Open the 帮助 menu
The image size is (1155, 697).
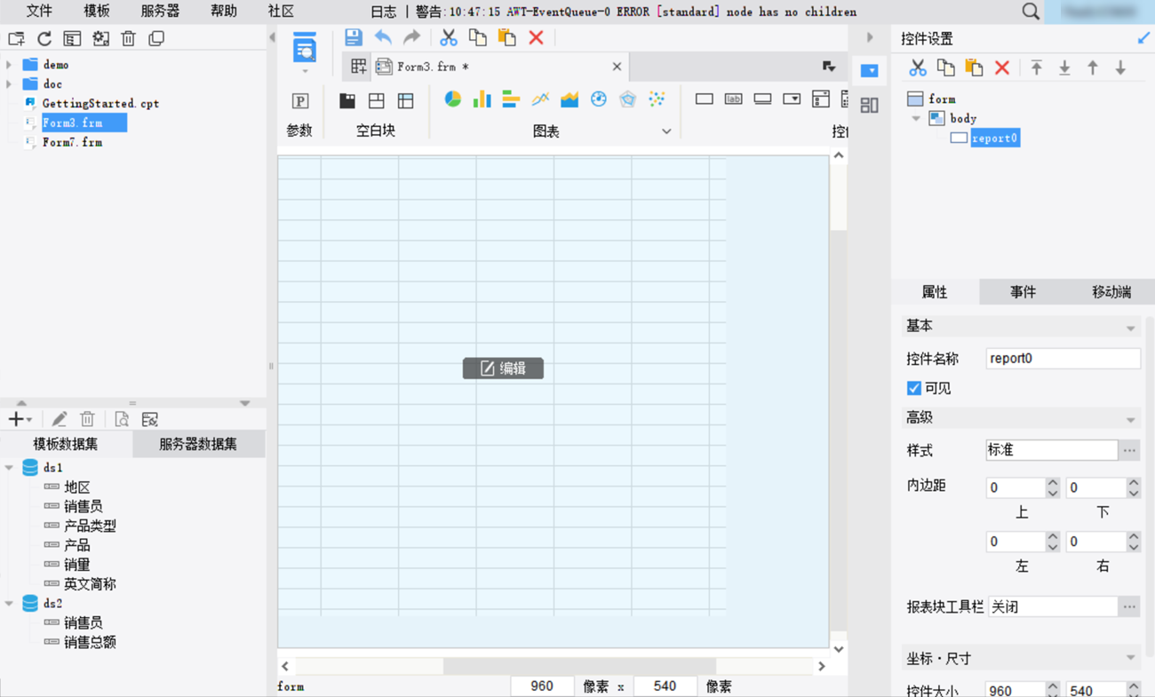pos(224,12)
